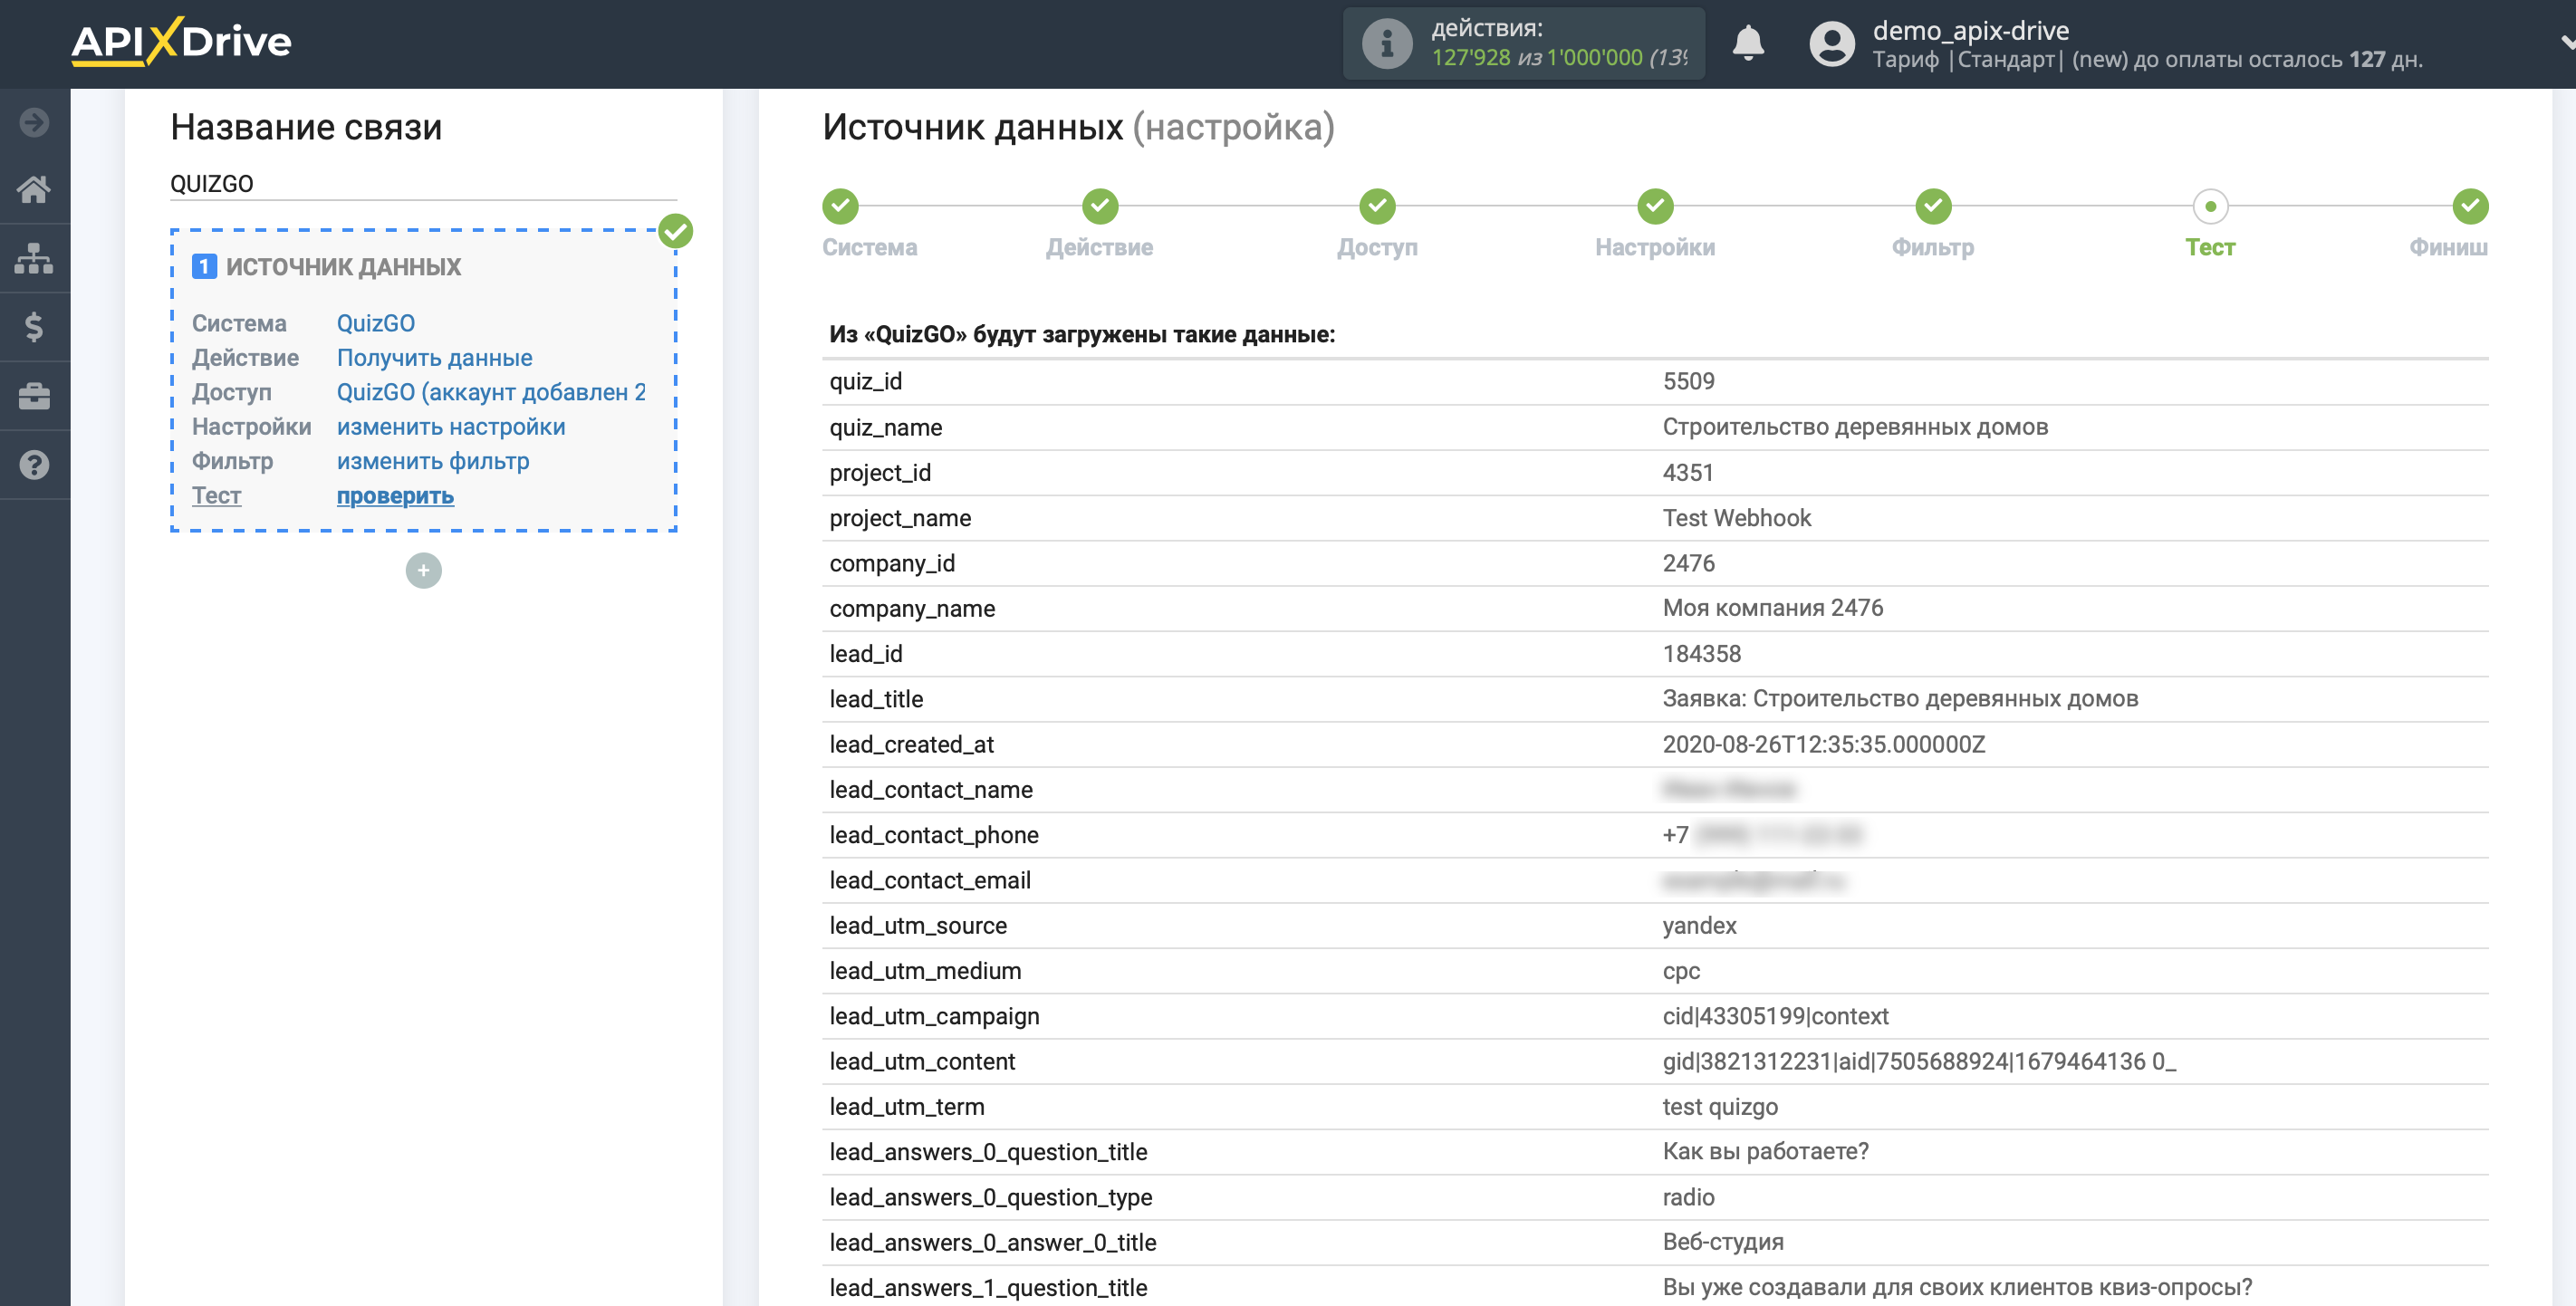This screenshot has height=1306, width=2576.
Task: Click the проверить test link
Action: point(395,496)
